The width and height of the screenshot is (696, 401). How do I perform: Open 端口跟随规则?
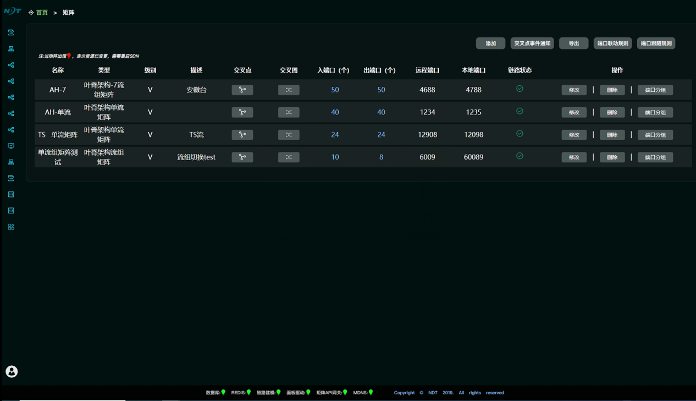coord(656,43)
